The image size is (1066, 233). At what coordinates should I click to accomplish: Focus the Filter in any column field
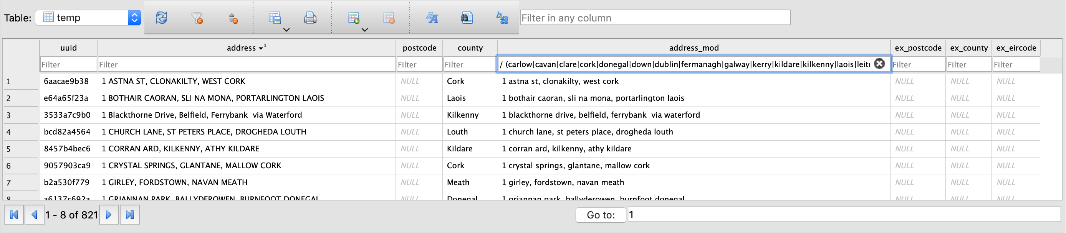pos(655,18)
